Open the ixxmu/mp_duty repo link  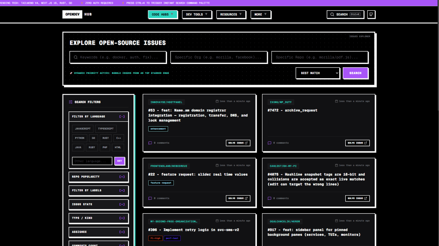click(281, 102)
